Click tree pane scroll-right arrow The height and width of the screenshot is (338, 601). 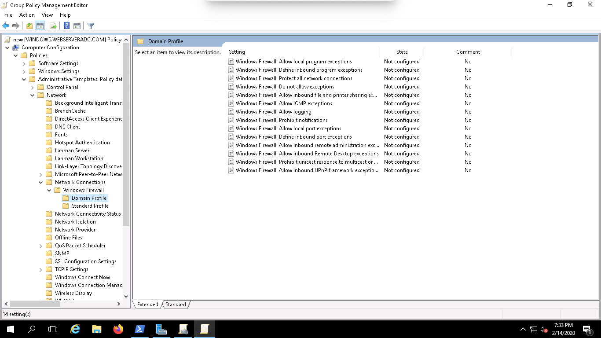coord(119,304)
